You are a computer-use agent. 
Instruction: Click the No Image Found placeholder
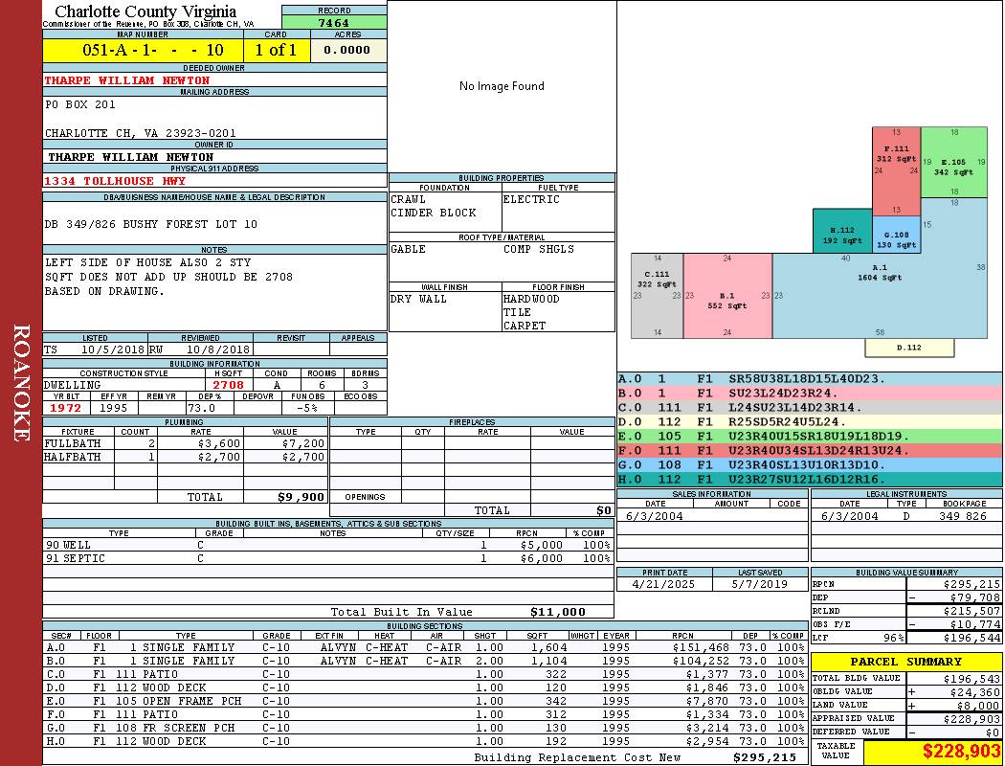click(x=502, y=86)
